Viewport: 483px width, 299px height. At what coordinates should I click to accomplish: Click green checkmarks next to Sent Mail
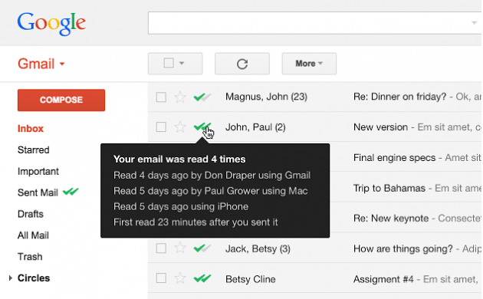click(71, 192)
